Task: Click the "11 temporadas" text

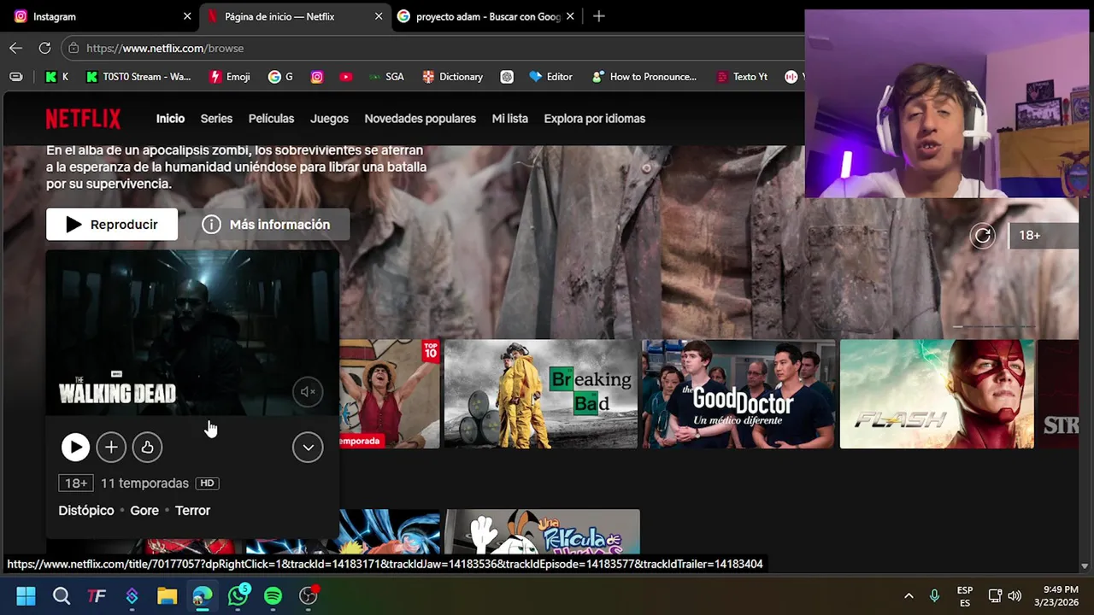Action: 144,483
